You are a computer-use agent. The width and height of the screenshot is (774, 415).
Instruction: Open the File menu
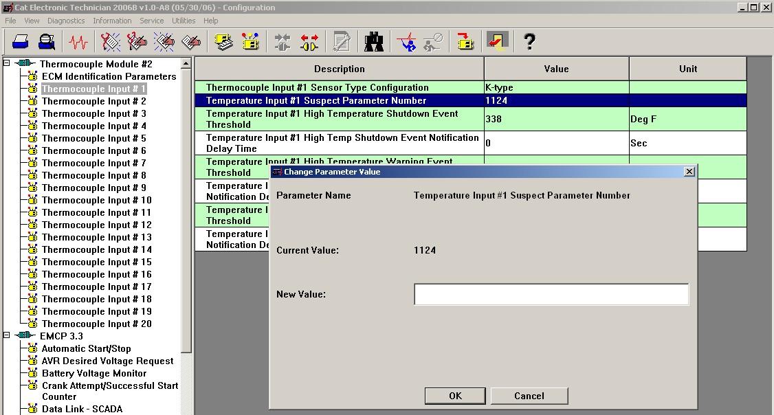[x=10, y=21]
